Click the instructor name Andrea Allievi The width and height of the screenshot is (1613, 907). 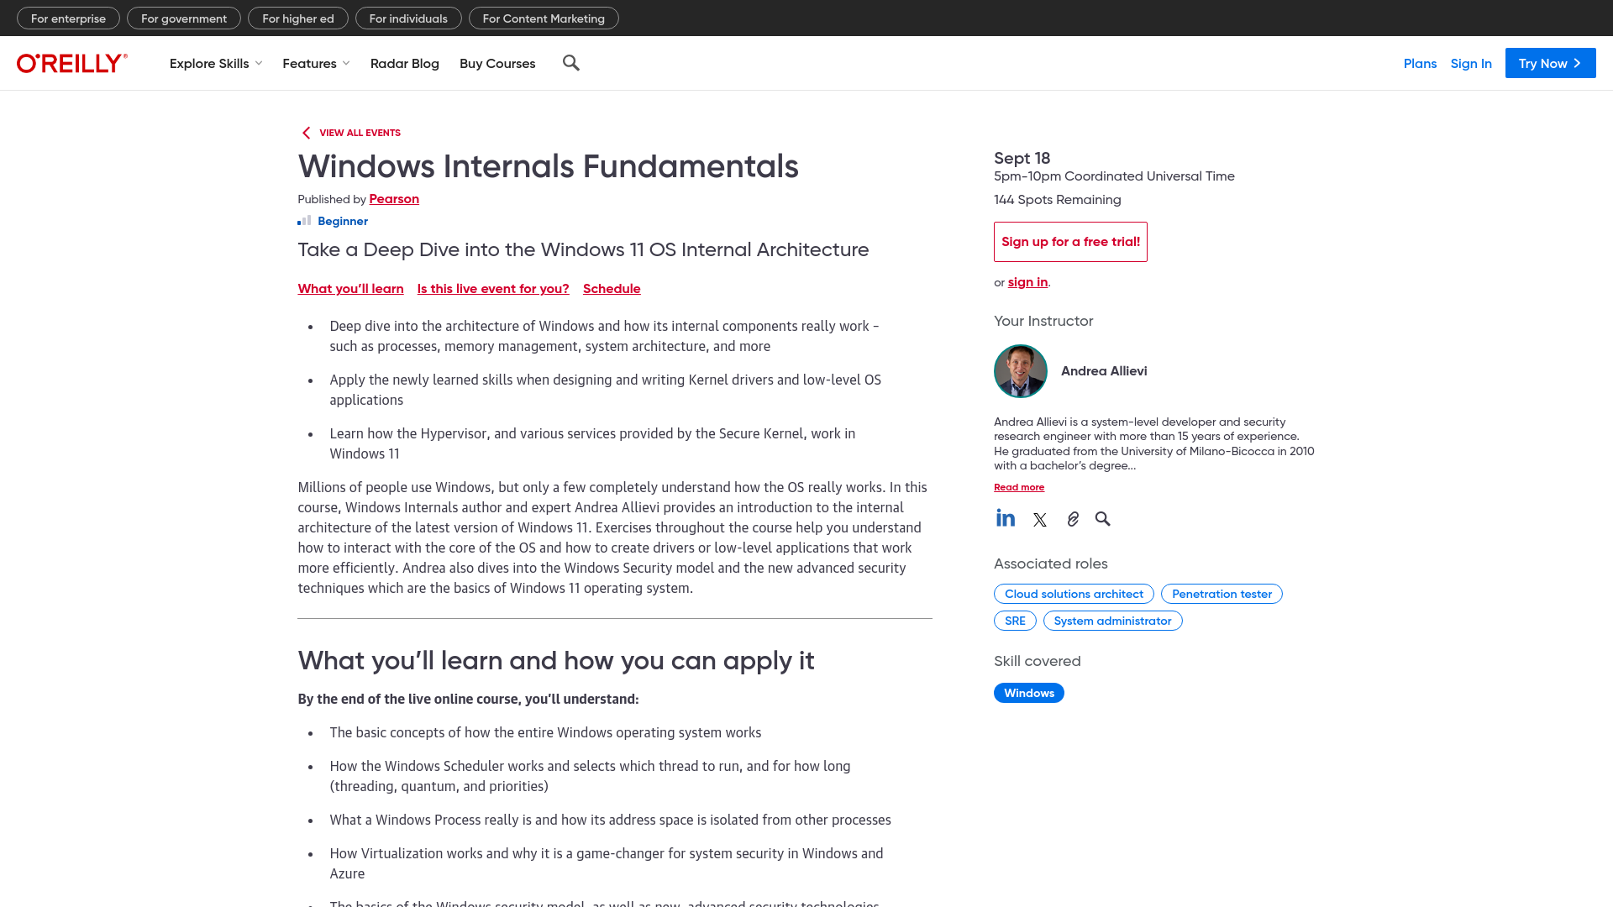pos(1104,371)
